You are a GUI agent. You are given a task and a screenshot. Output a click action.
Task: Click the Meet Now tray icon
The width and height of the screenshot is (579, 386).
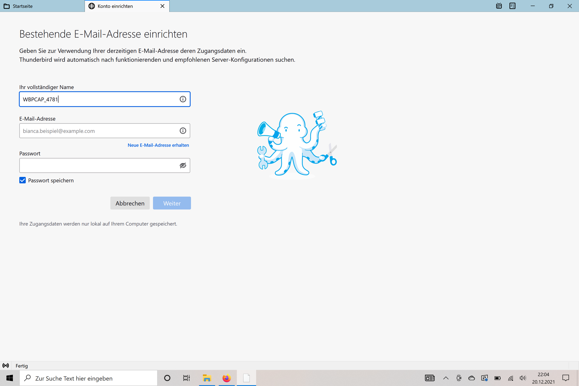tap(459, 378)
